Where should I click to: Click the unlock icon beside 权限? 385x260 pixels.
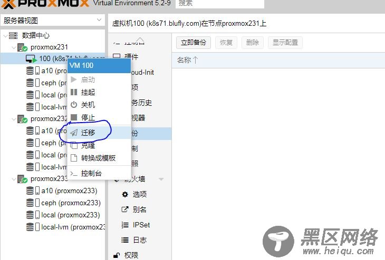point(117,255)
